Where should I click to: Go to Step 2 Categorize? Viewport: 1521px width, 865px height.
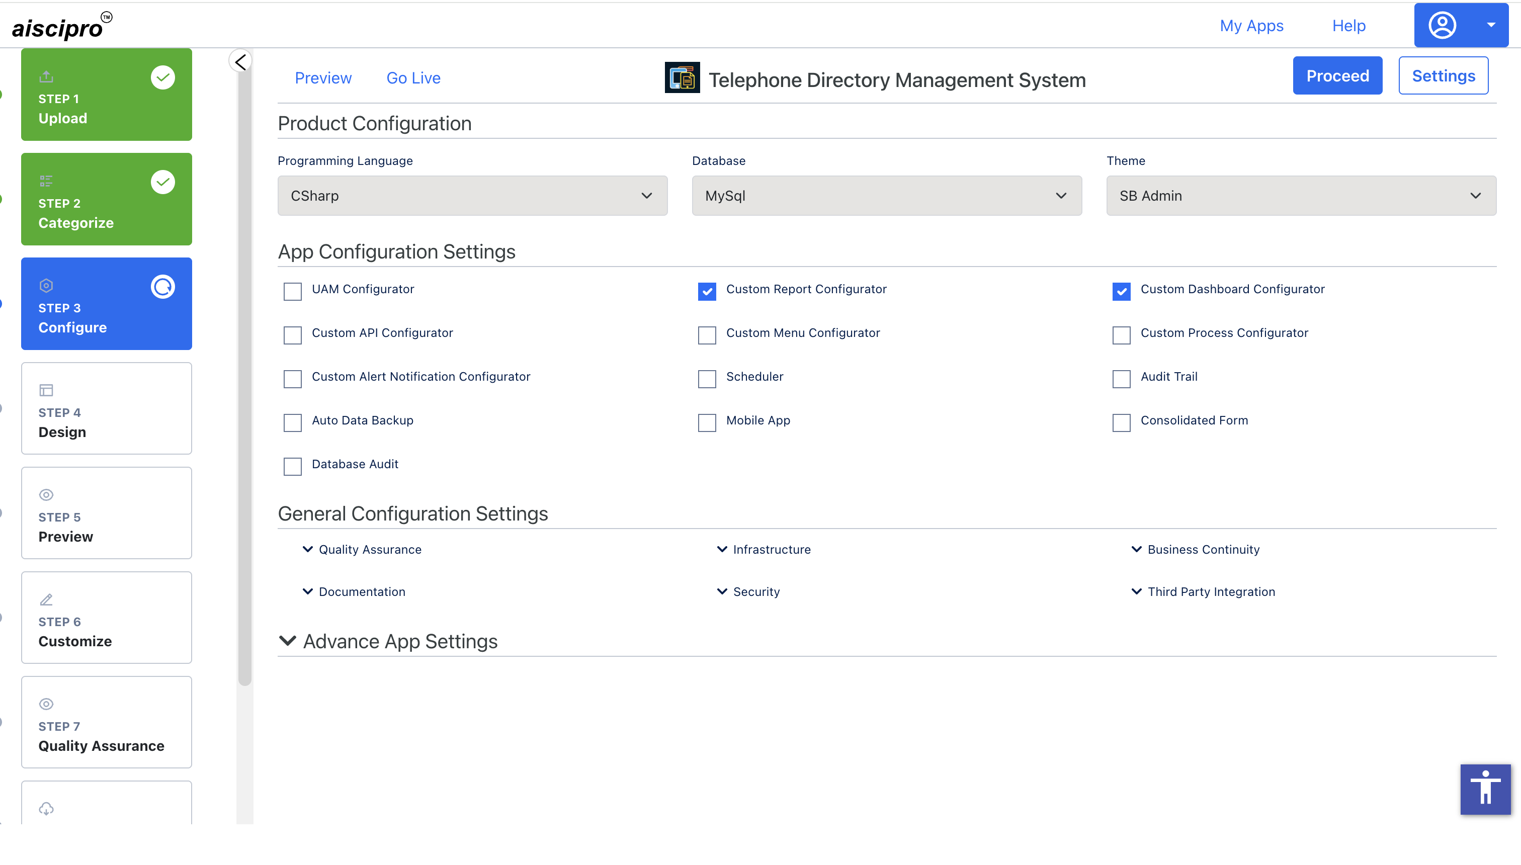point(106,199)
